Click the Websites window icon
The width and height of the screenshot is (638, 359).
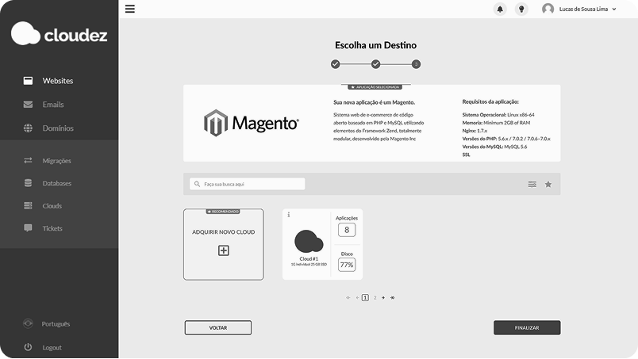click(28, 81)
